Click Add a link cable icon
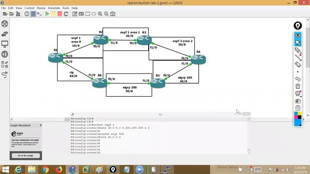310x174 pixels. (5, 75)
